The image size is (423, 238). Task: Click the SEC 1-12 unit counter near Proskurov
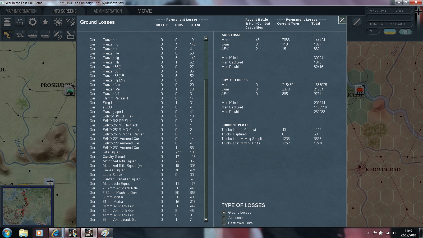point(70,91)
